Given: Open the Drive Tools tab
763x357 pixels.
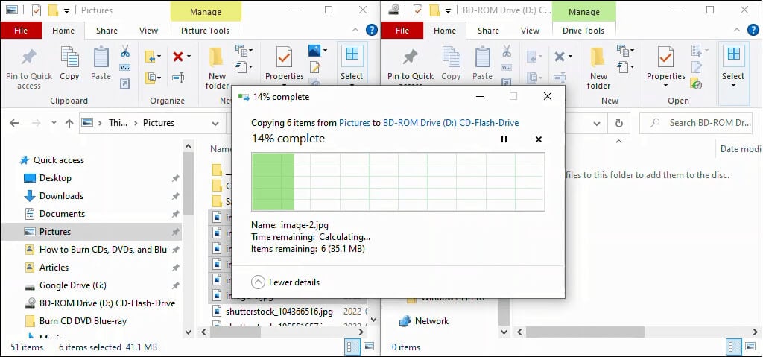Looking at the screenshot, I should point(583,31).
